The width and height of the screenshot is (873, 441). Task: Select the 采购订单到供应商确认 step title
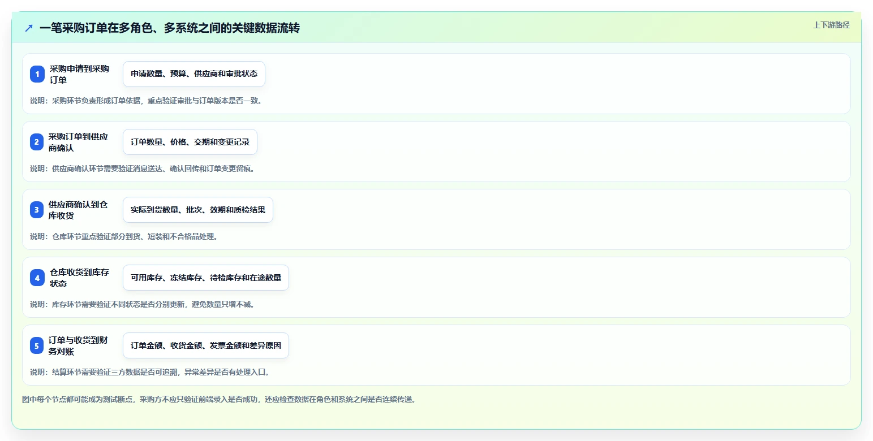(78, 142)
